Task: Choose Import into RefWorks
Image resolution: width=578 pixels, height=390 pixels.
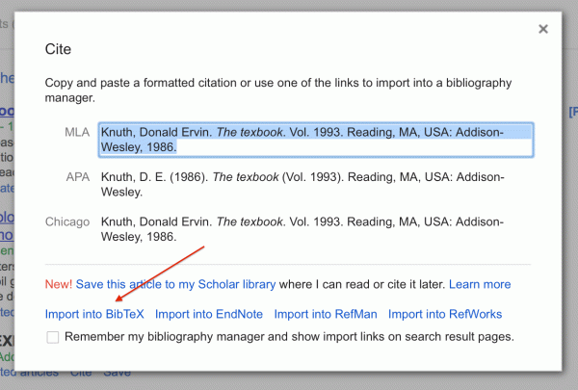Action: point(445,314)
